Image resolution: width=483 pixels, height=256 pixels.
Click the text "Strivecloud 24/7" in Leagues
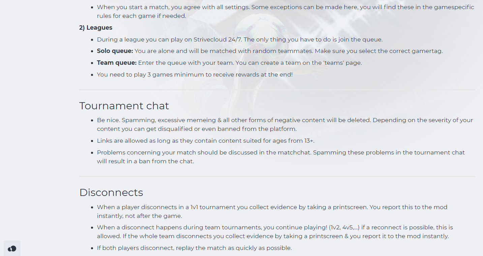click(x=217, y=39)
